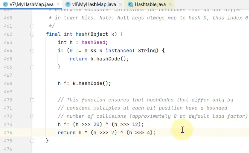Click the String type on line 464

[147, 51]
